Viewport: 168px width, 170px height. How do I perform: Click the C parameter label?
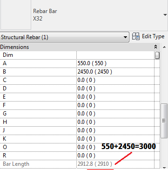click(5, 80)
